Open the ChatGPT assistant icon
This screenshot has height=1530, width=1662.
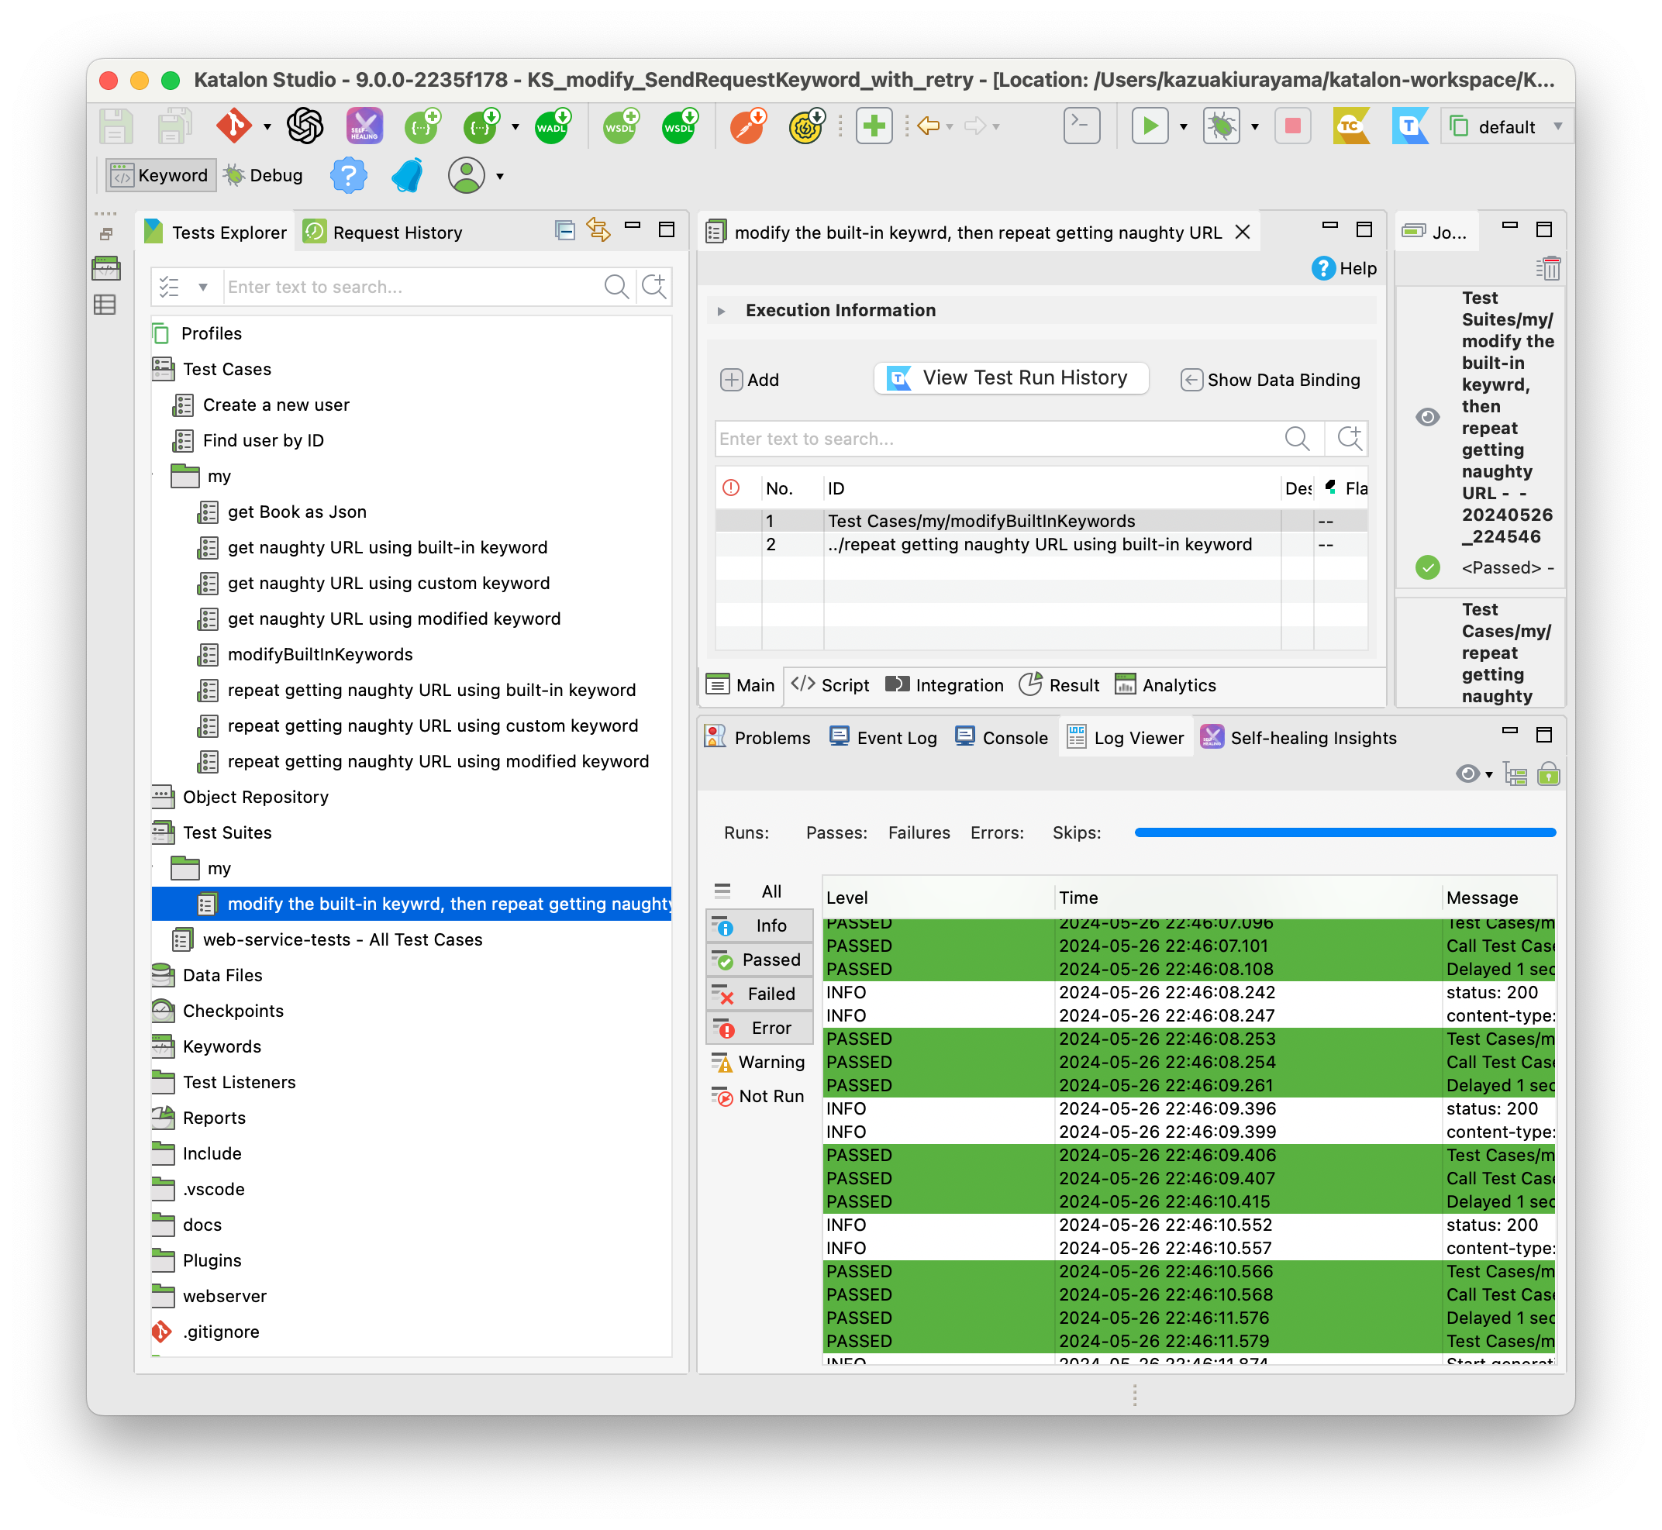click(x=305, y=126)
